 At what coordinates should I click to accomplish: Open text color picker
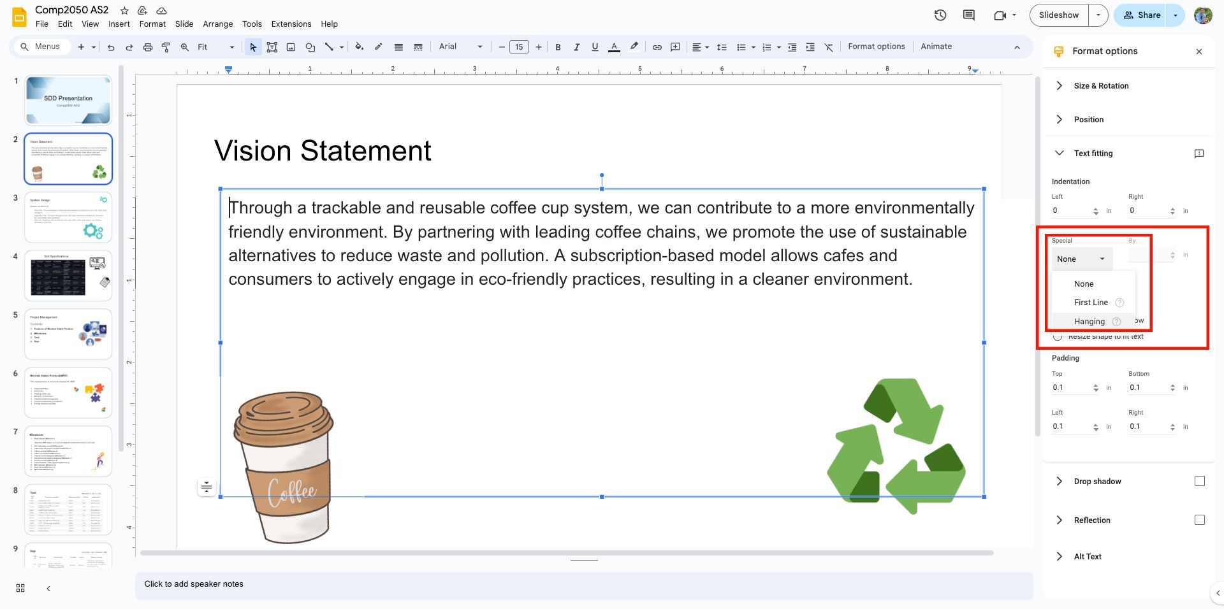coord(614,47)
